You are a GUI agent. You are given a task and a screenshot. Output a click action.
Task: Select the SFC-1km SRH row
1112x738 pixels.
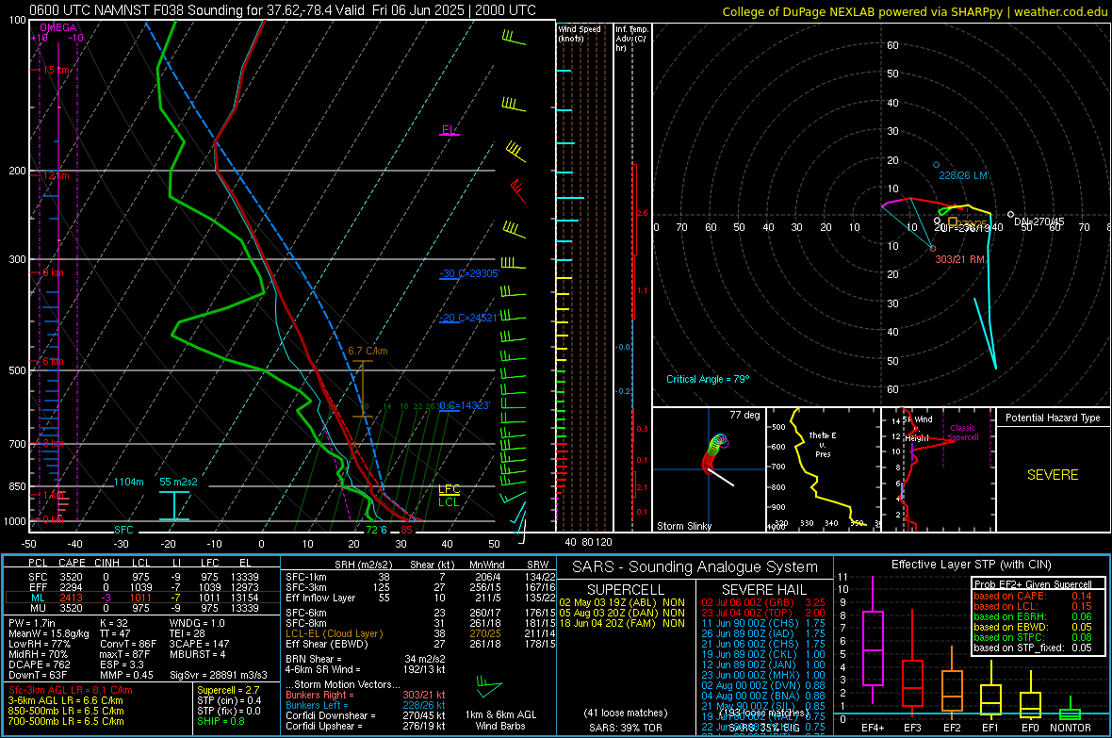420,577
